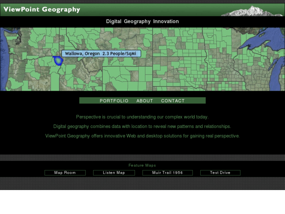Image resolution: width=285 pixels, height=214 pixels.
Task: Click the 'Digital geography combines data' sentence
Action: click(x=142, y=126)
